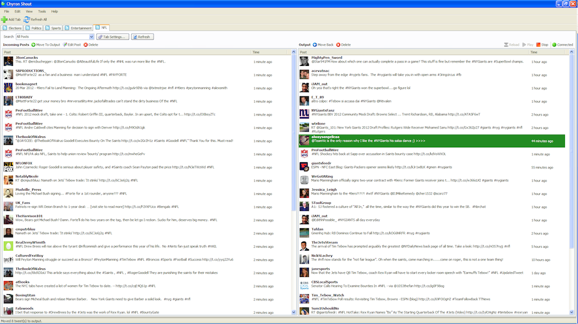The width and height of the screenshot is (578, 324).
Task: Click the Refresh All toolbar icon
Action: coord(27,19)
